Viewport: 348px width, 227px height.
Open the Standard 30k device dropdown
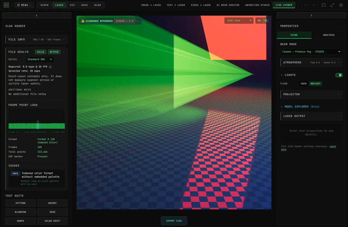point(40,59)
